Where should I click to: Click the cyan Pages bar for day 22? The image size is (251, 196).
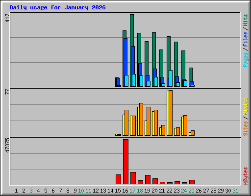tap(171, 78)
